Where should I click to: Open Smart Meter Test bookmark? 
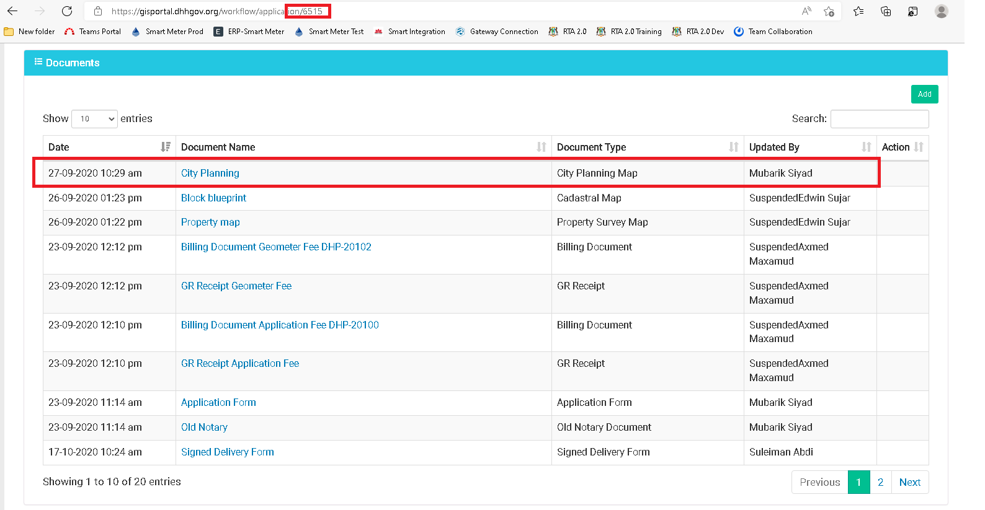click(329, 32)
